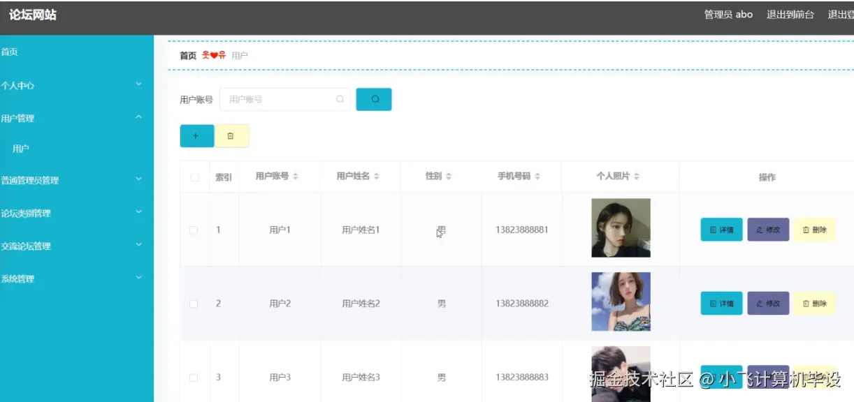Sort by 性别 column arrows
Screen dimensions: 854x402
pos(449,177)
